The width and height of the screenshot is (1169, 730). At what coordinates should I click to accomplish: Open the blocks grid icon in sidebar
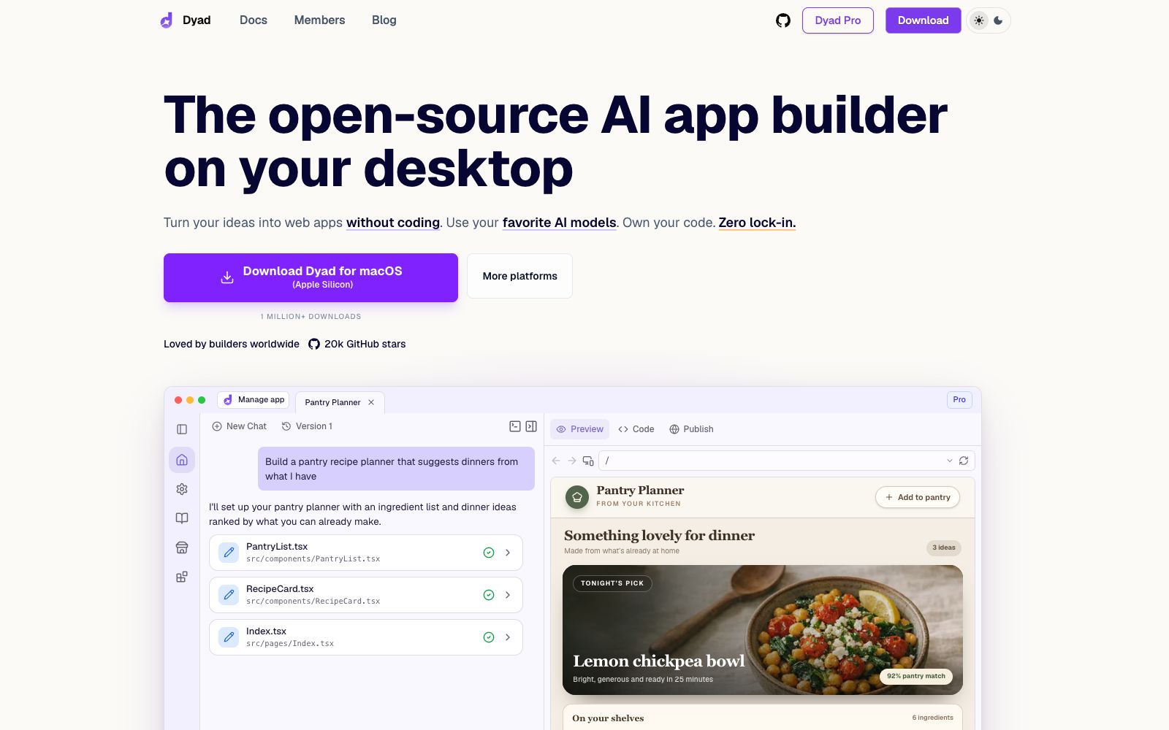tap(182, 577)
